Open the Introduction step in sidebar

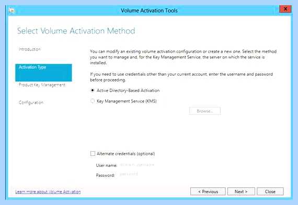click(30, 50)
